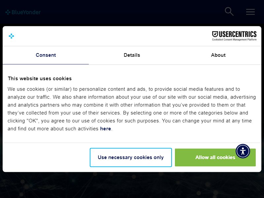Click the cookie description paragraph text
The height and width of the screenshot is (198, 264).
pyautogui.click(x=132, y=109)
